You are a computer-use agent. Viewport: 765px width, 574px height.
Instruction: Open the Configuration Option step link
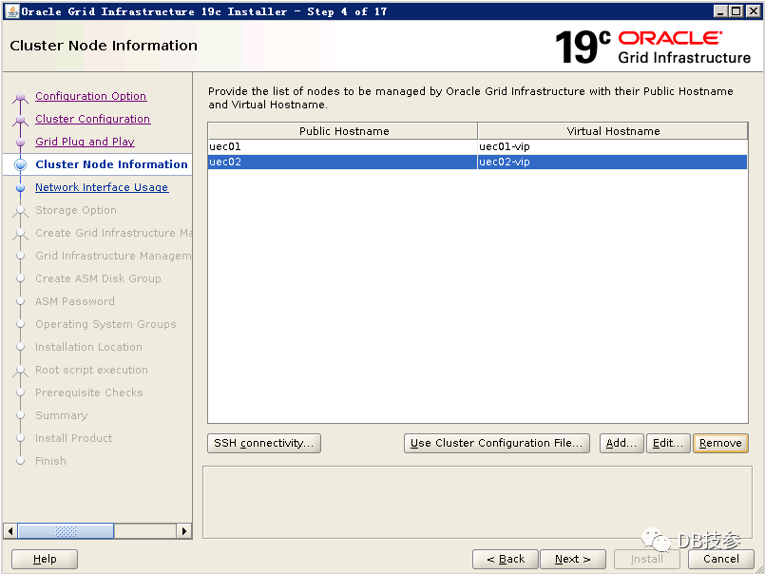point(90,96)
